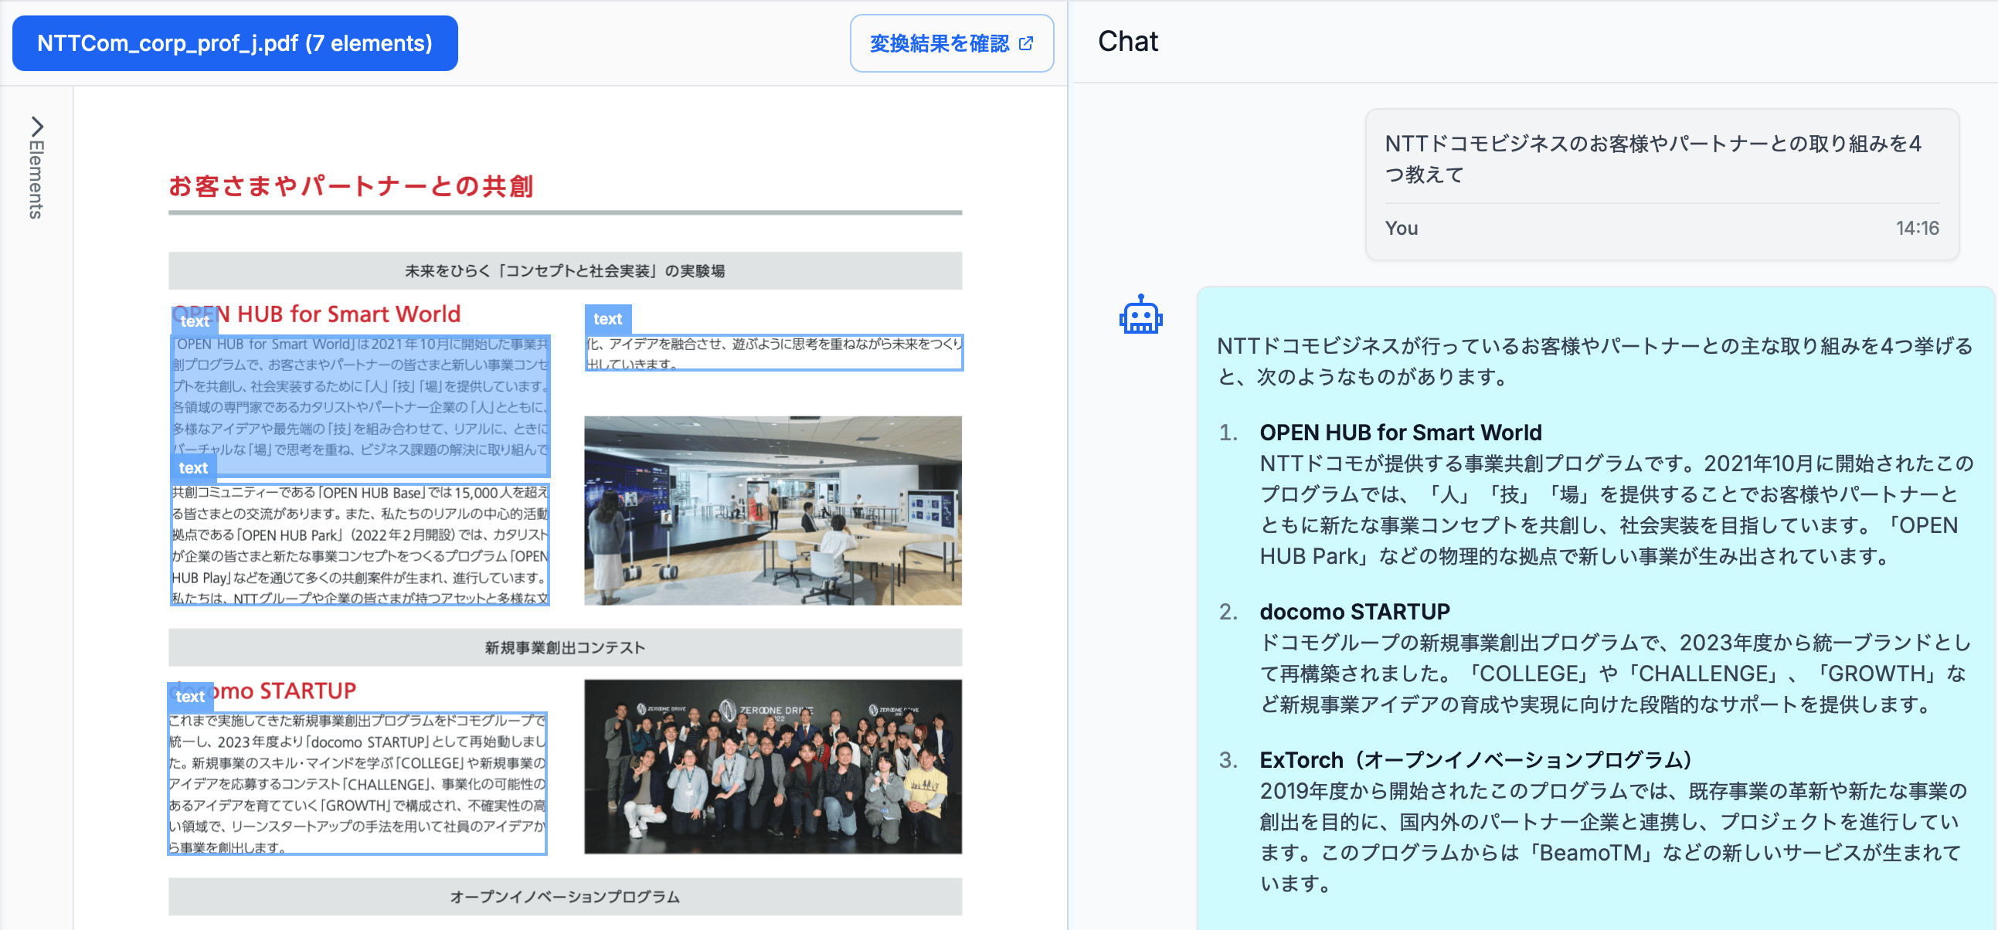This screenshot has height=930, width=1998.
Task: Click banner 未来をひらく「コンセプトと社会実装」の実験場
Action: point(565,270)
